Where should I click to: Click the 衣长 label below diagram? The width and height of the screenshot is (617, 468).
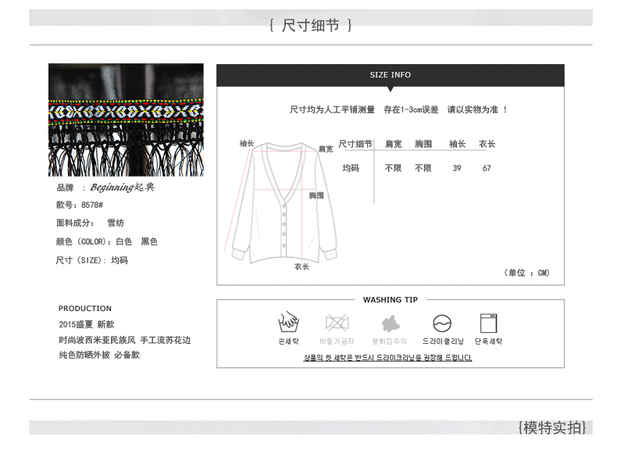(x=301, y=266)
